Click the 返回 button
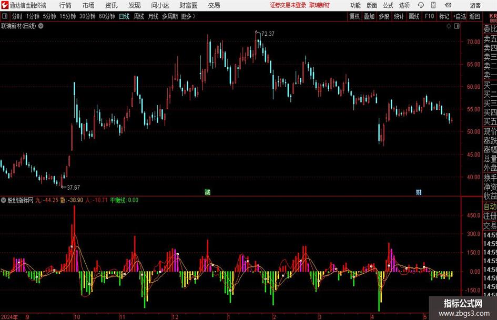 click(474, 16)
